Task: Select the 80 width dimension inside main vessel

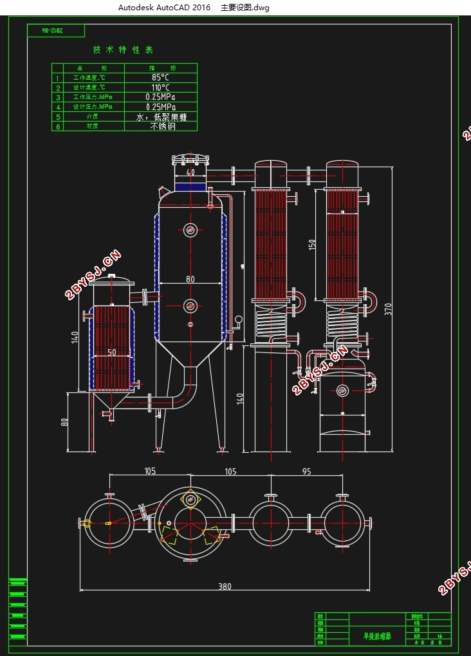Action: pyautogui.click(x=190, y=279)
